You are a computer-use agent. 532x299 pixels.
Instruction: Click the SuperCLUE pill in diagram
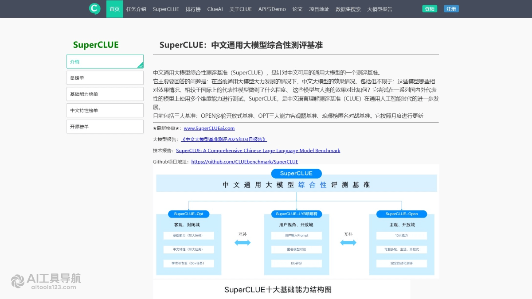click(296, 173)
